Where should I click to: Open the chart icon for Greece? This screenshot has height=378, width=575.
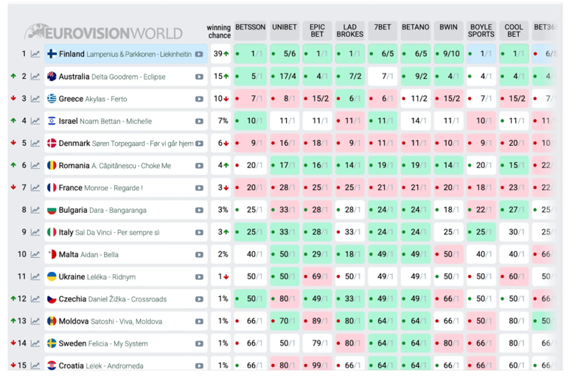click(x=35, y=99)
